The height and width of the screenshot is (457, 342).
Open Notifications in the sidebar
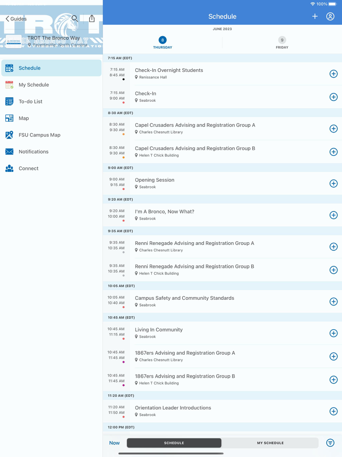click(x=51, y=151)
